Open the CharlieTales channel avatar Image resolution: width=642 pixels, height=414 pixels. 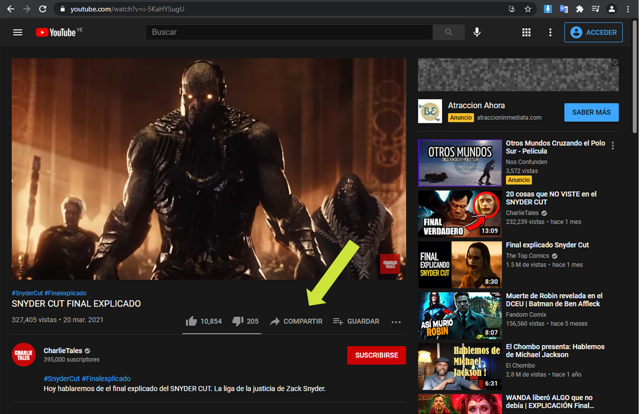point(24,355)
